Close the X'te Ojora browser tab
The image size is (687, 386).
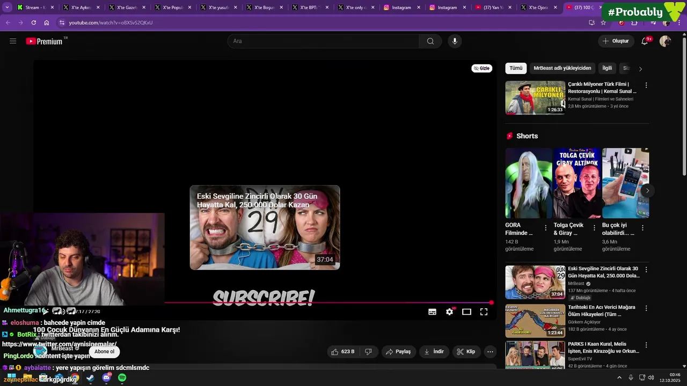556,8
